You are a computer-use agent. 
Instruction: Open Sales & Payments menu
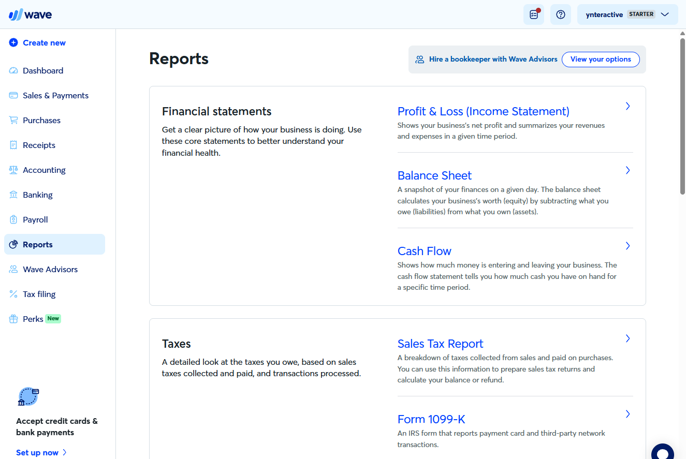tap(54, 96)
